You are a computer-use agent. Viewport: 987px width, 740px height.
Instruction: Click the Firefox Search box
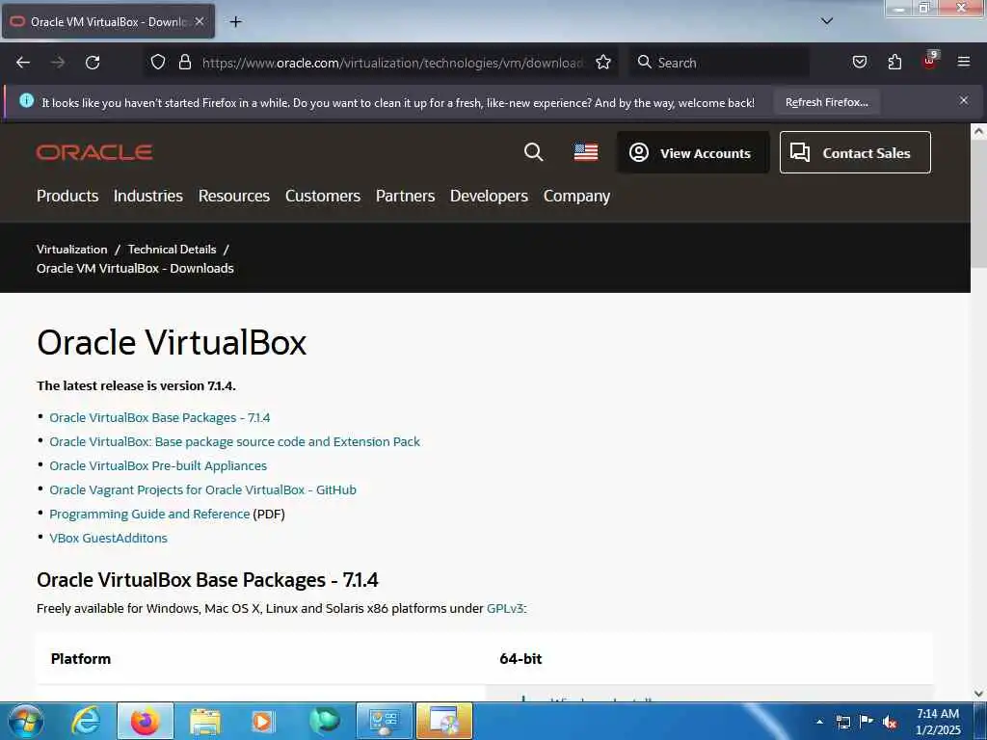[x=719, y=63]
